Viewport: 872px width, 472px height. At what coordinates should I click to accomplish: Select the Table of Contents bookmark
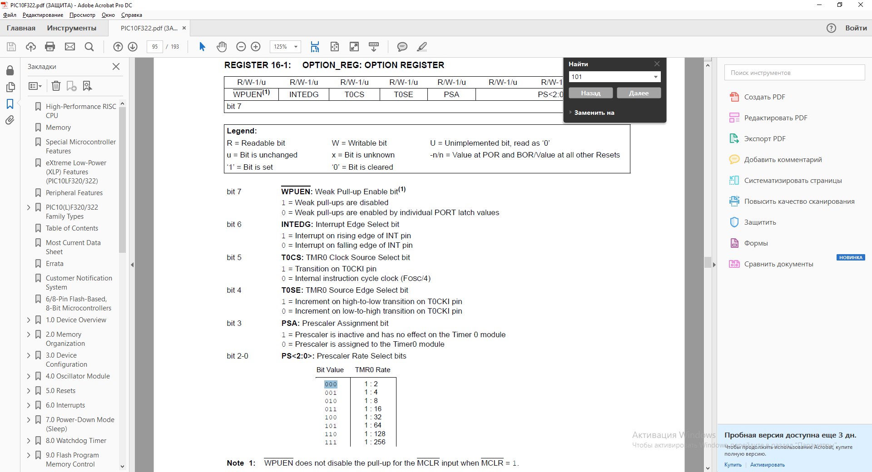pos(72,228)
